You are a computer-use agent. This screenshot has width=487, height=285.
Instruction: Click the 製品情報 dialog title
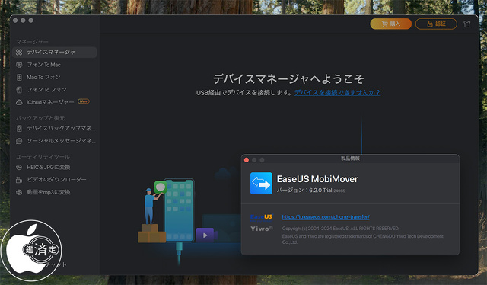(350, 159)
